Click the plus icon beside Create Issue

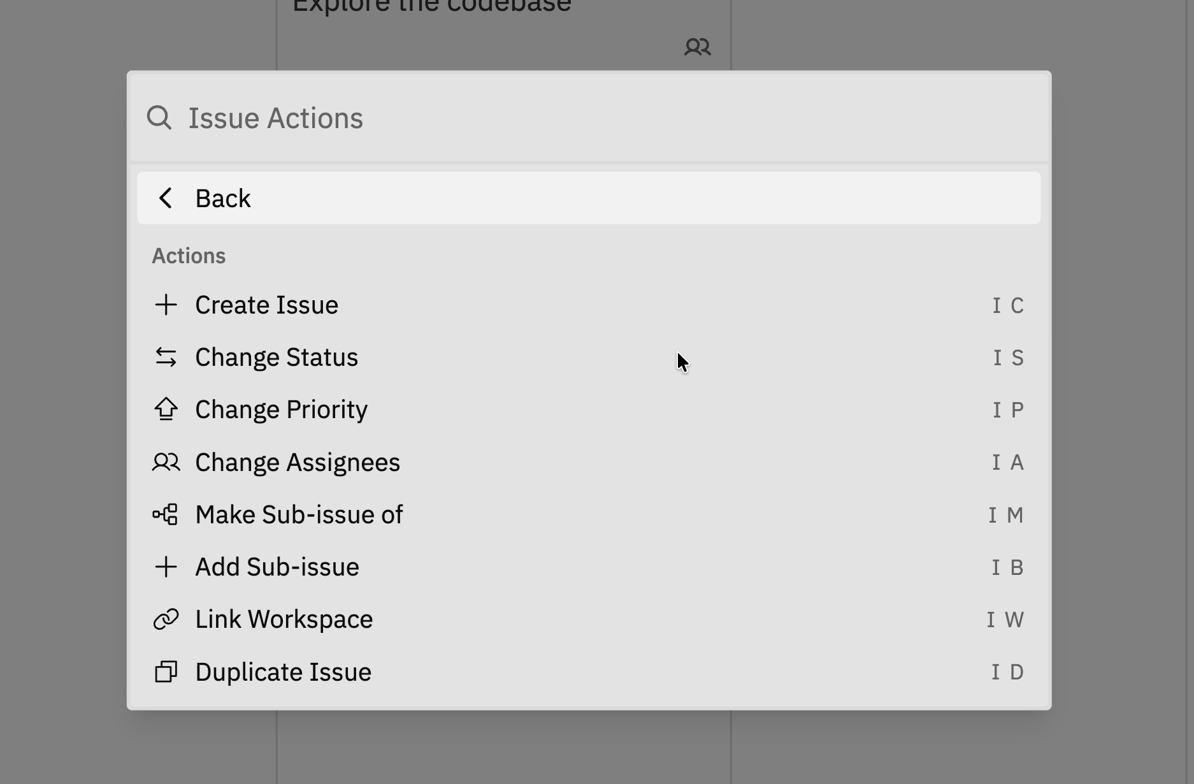[x=166, y=305]
